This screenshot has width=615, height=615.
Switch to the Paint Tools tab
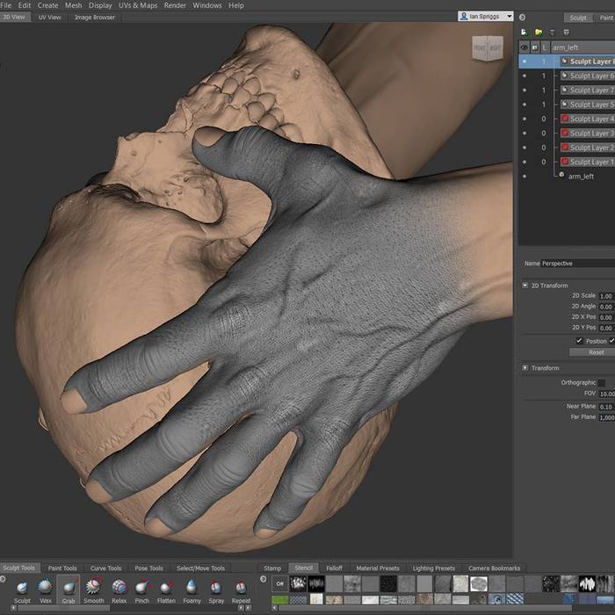click(62, 568)
